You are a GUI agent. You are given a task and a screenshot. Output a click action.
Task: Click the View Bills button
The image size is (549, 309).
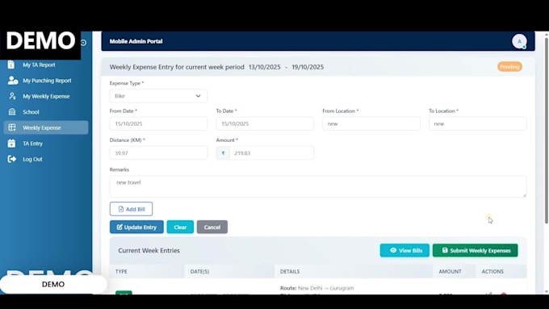[x=404, y=251]
